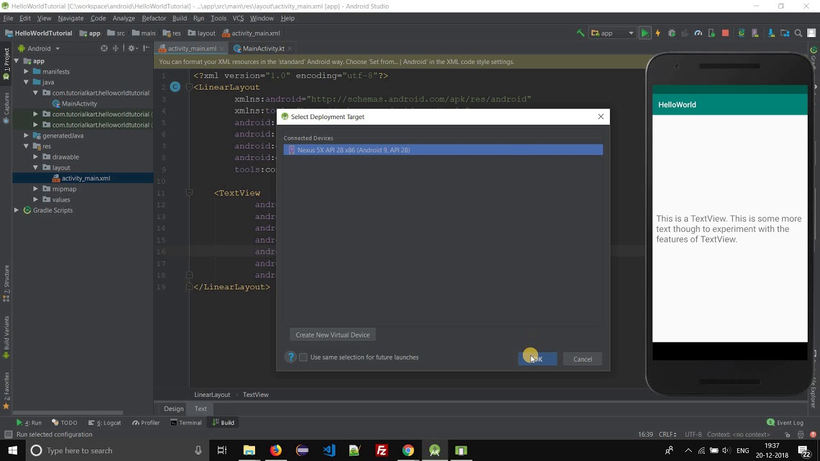The width and height of the screenshot is (820, 461).
Task: Collapse the res folder
Action: pos(26,146)
